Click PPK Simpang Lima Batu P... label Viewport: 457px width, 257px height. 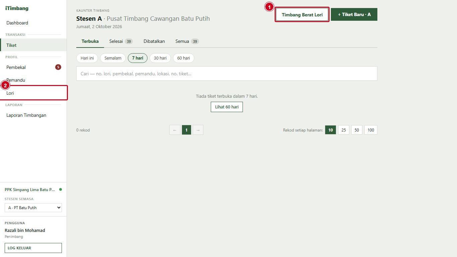tap(30, 189)
